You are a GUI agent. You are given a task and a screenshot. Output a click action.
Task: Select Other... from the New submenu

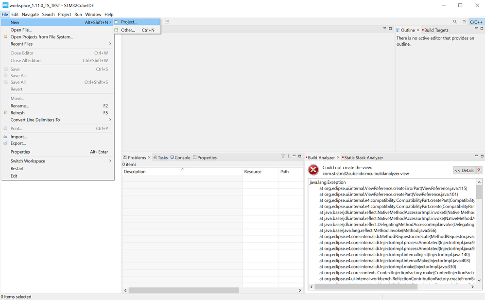pos(138,30)
